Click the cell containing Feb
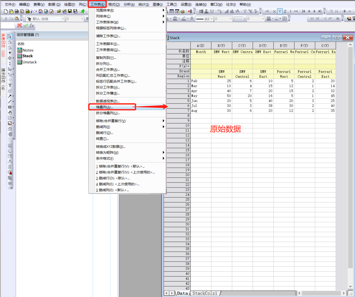 click(201, 81)
